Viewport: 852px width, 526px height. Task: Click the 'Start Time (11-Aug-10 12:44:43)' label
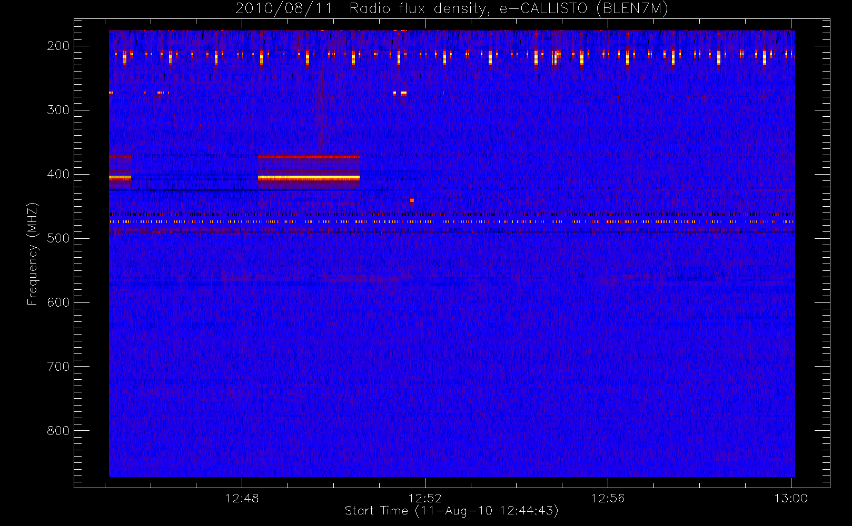pos(451,511)
